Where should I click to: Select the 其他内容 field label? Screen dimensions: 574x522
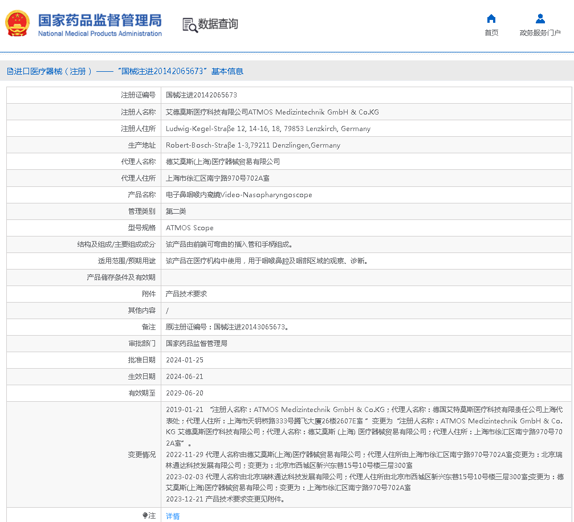[x=142, y=311]
